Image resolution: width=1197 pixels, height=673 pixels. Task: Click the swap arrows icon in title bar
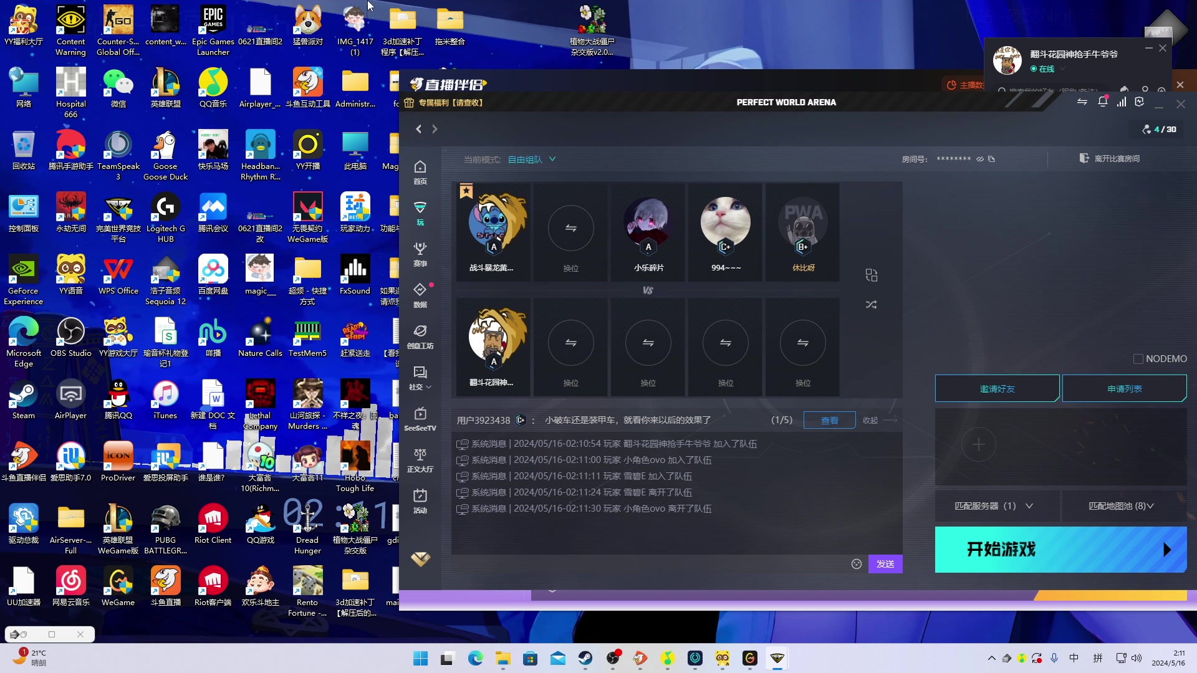1082,102
